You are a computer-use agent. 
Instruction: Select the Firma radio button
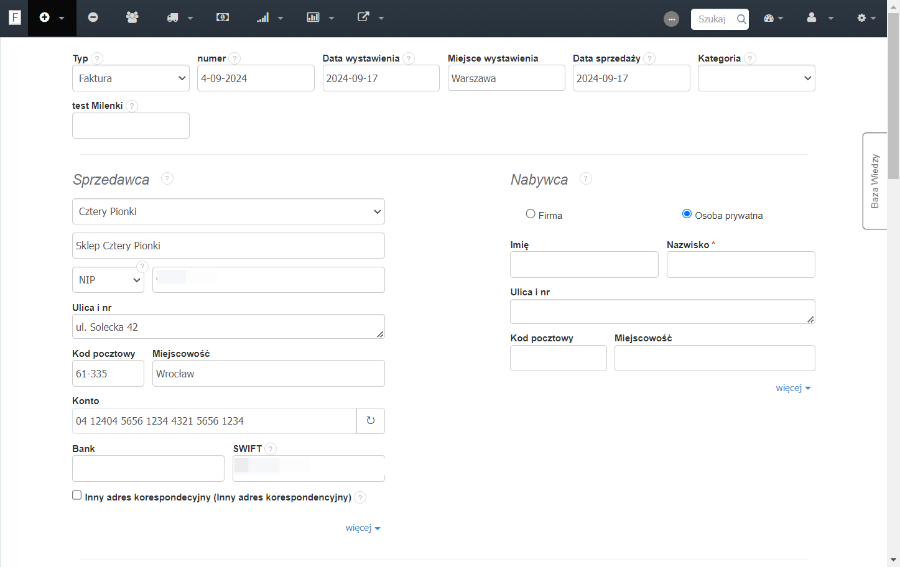531,214
